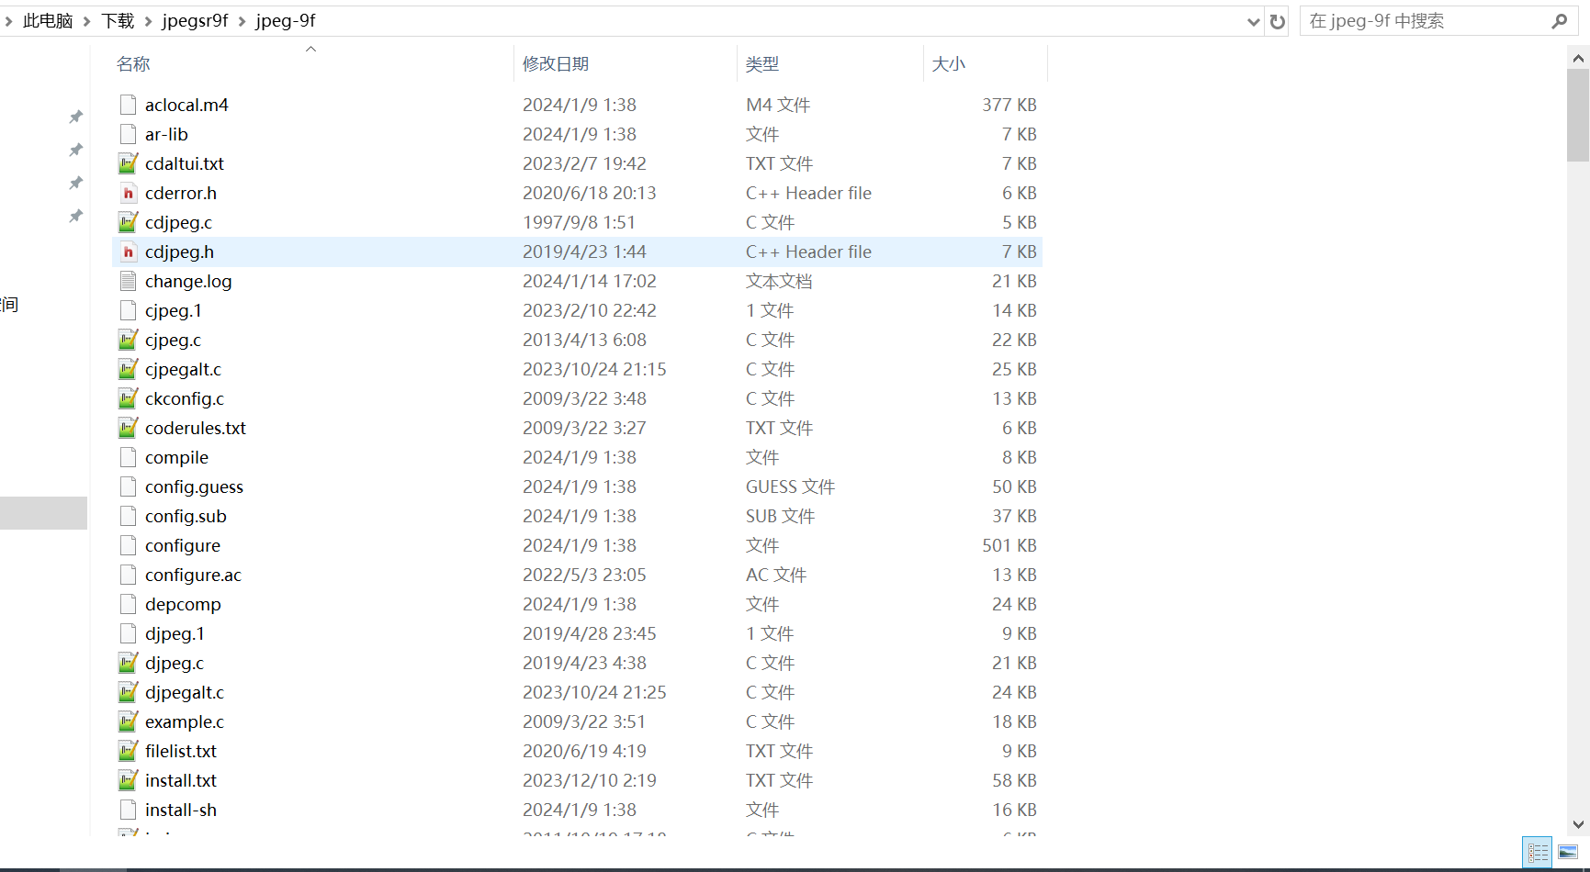Click the djpegalt.c file icon

coord(129,692)
